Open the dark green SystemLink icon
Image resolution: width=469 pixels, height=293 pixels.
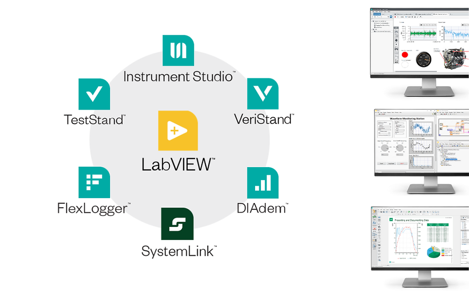(x=178, y=224)
